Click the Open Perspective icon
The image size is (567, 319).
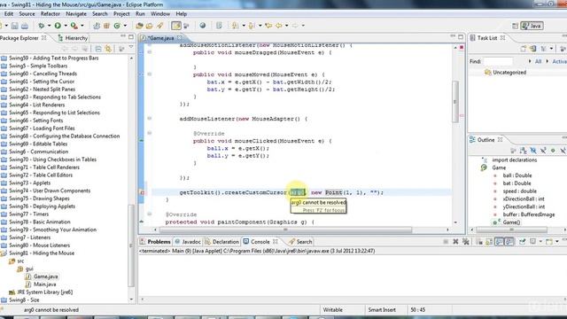516,26
